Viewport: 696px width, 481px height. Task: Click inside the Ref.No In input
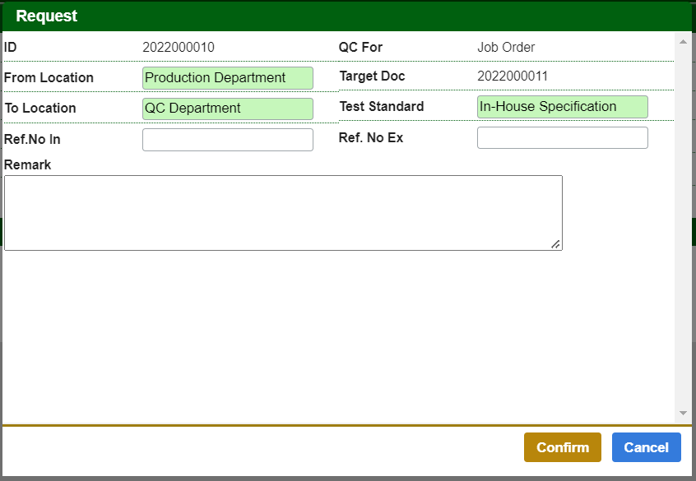click(228, 139)
